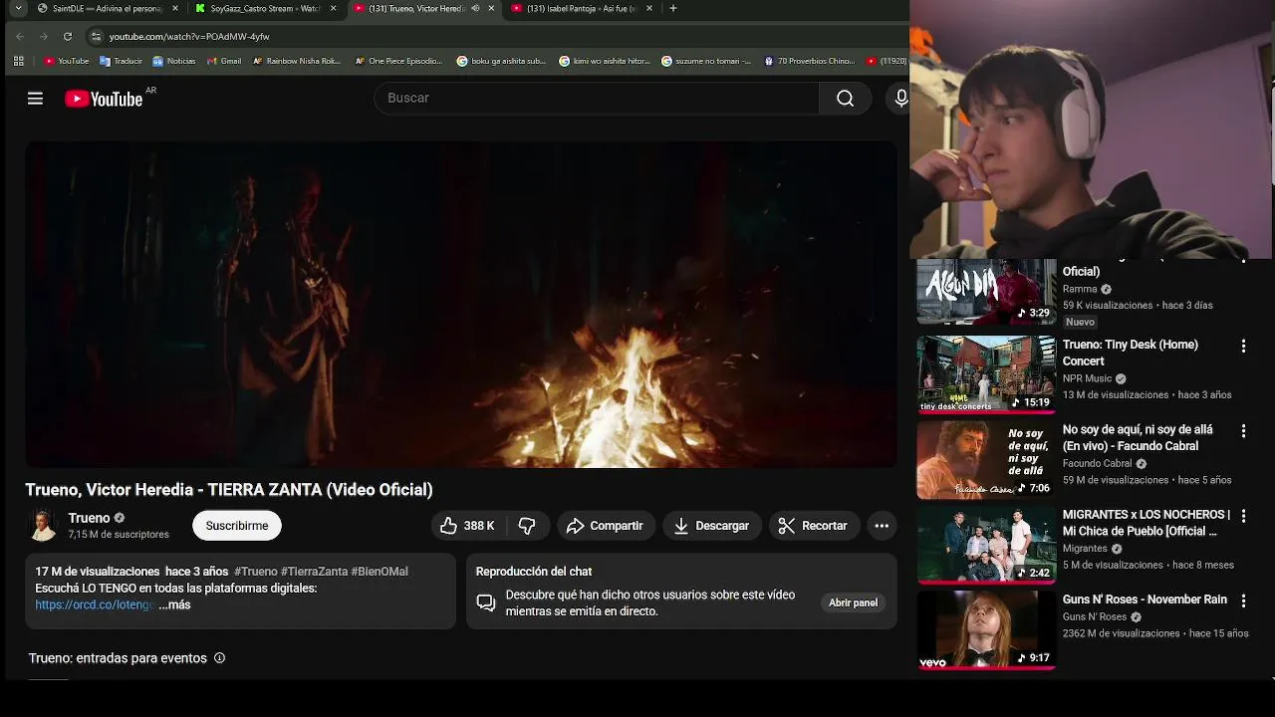The height and width of the screenshot is (717, 1275).
Task: Like the video with thumbs up
Action: 467,526
